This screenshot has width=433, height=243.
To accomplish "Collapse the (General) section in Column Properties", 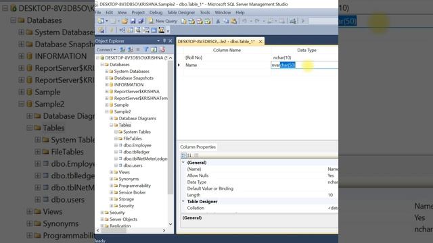I will coord(183,163).
